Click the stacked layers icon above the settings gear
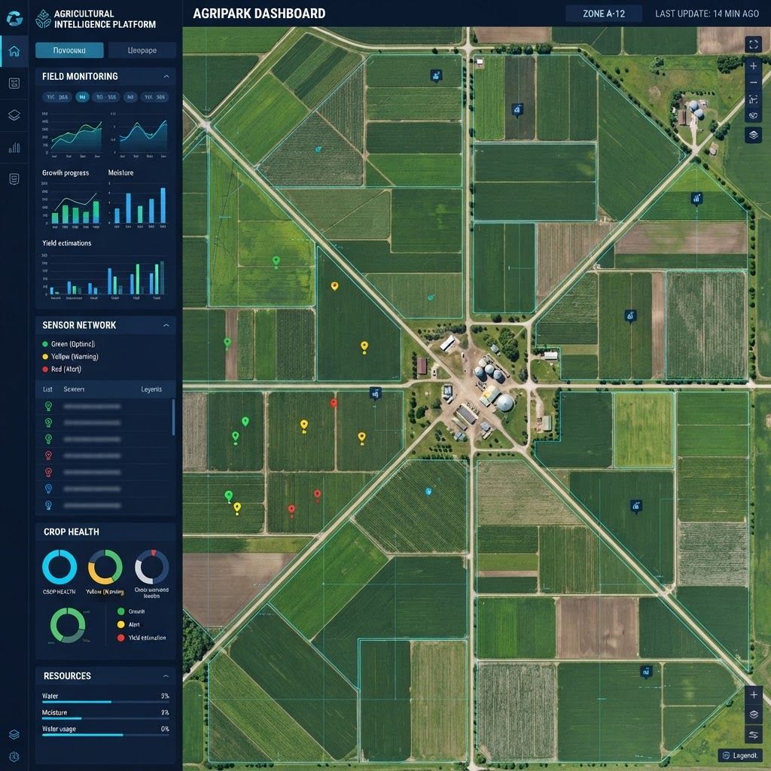Viewport: 771px width, 771px height. (14, 735)
